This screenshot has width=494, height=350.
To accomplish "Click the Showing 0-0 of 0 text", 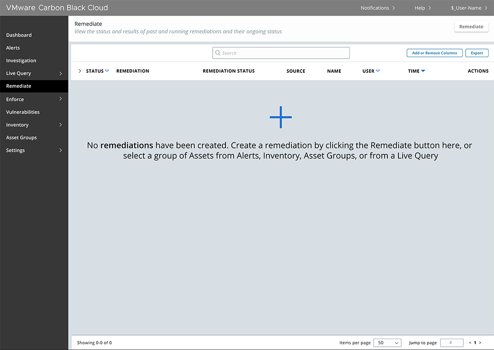I will pyautogui.click(x=95, y=343).
